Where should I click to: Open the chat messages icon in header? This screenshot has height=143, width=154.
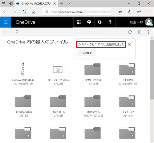pos(89,22)
